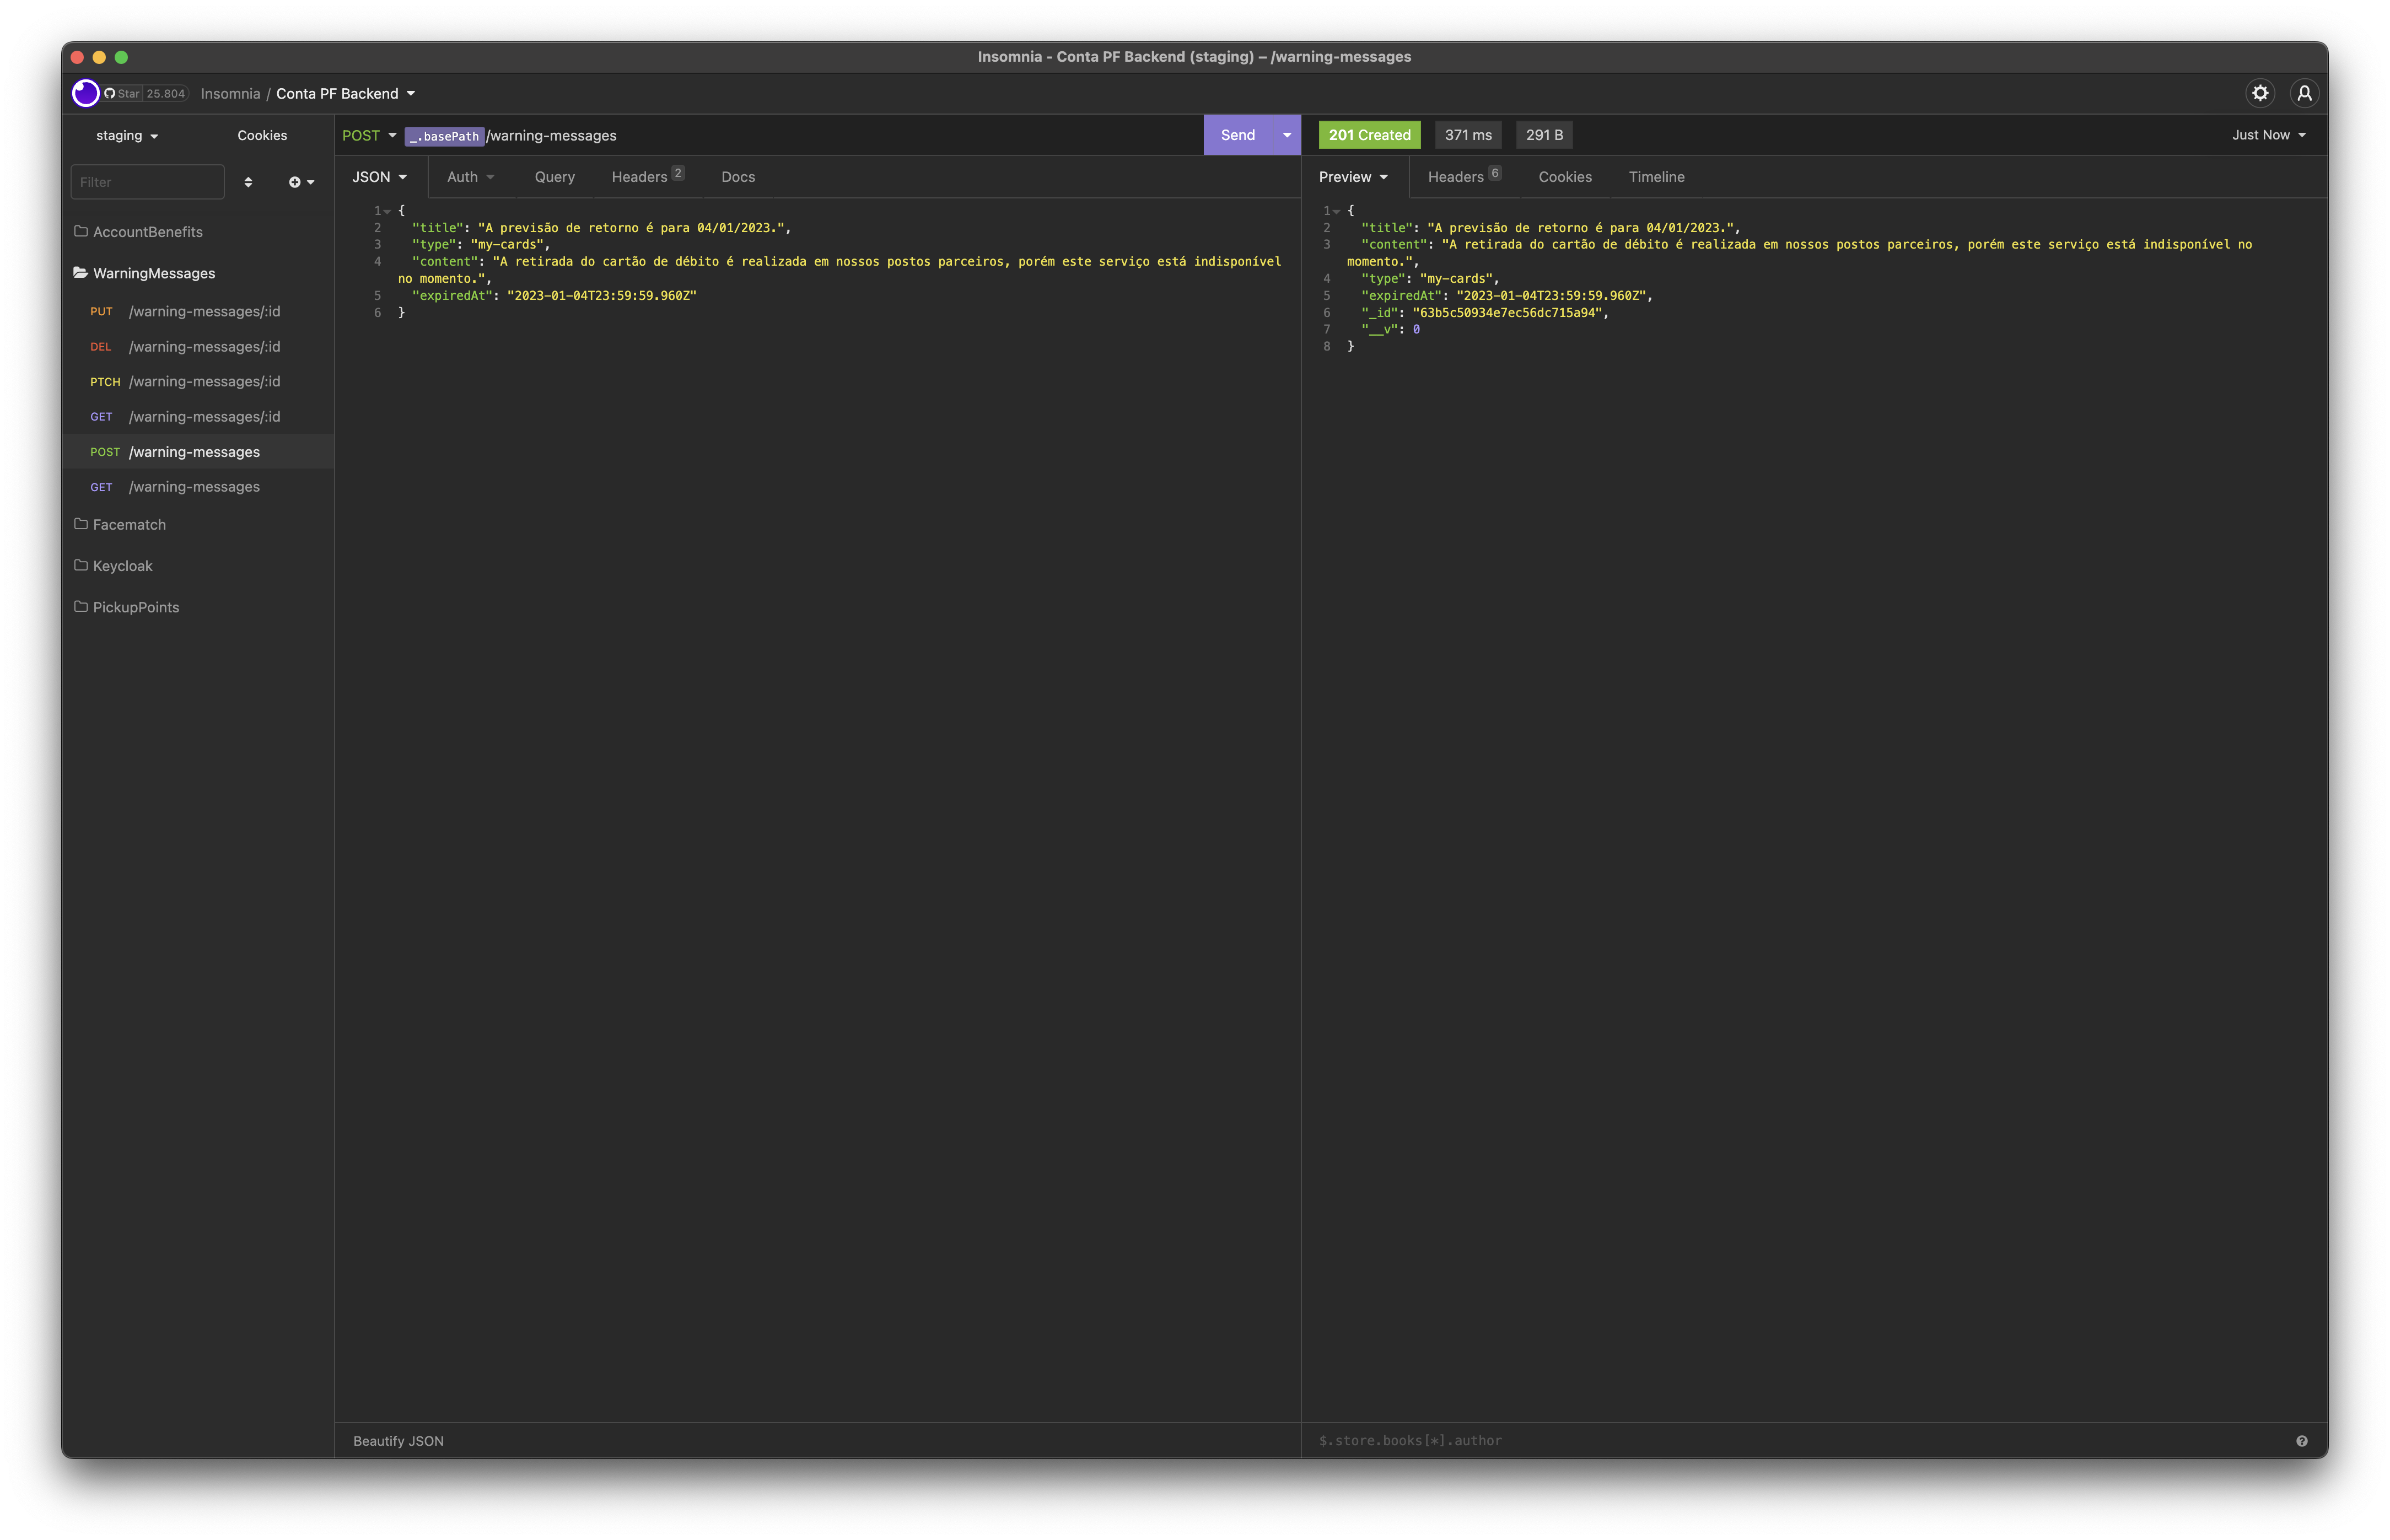
Task: Fold the response JSON at line 1
Action: [x=1336, y=211]
